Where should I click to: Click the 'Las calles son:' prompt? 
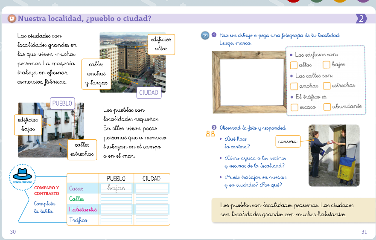tap(314, 76)
